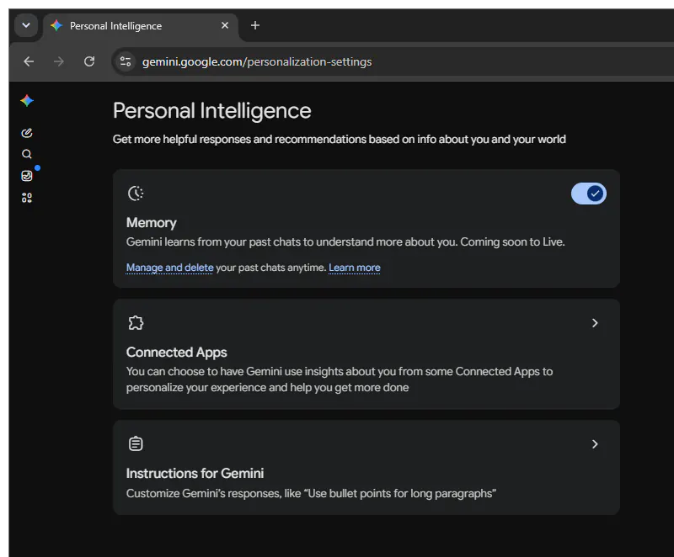Click the Memory heading

click(x=152, y=222)
